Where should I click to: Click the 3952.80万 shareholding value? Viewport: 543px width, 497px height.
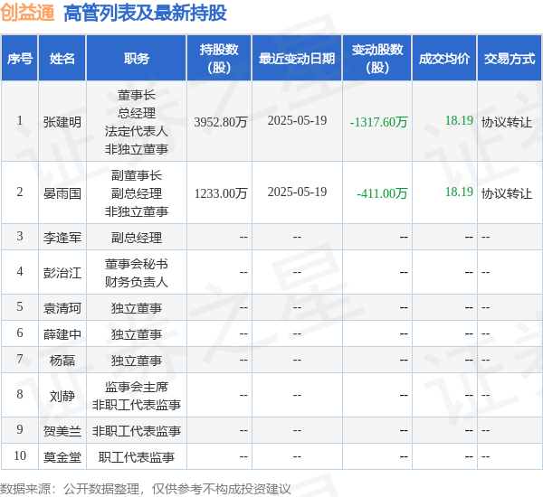(221, 122)
